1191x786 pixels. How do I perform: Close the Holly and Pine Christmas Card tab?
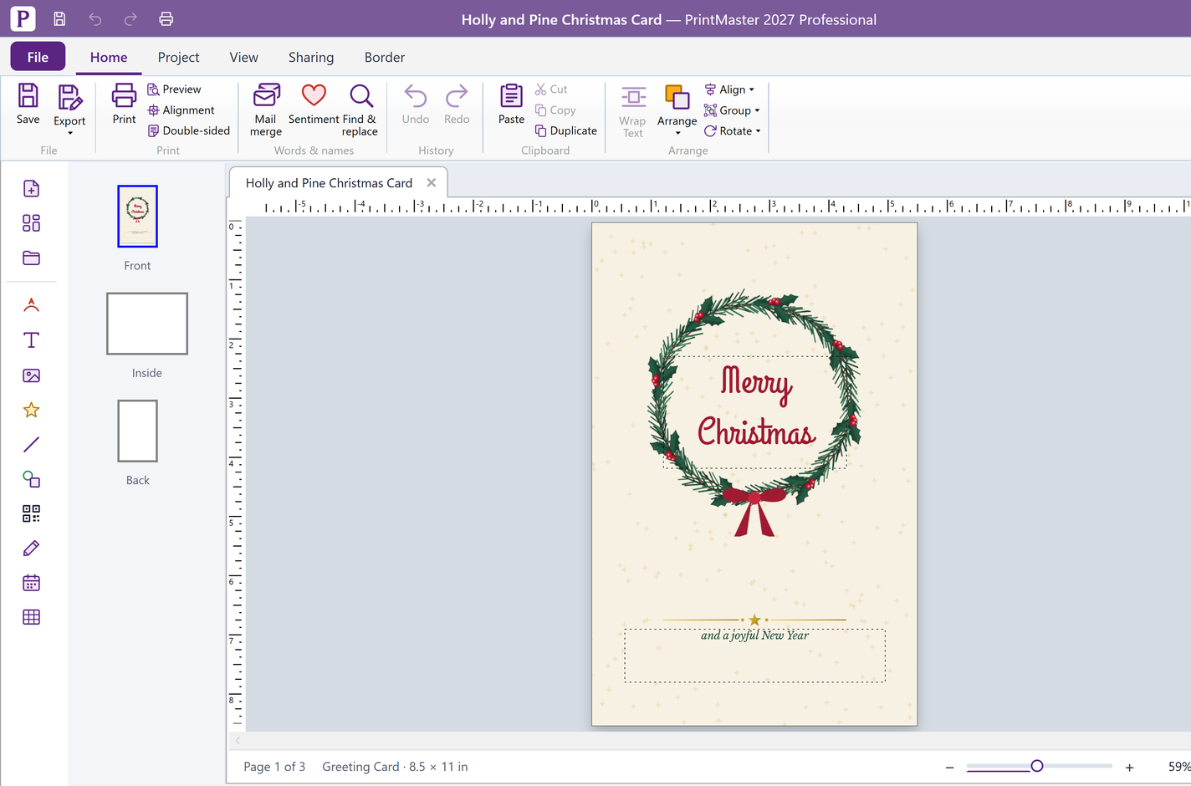point(432,182)
